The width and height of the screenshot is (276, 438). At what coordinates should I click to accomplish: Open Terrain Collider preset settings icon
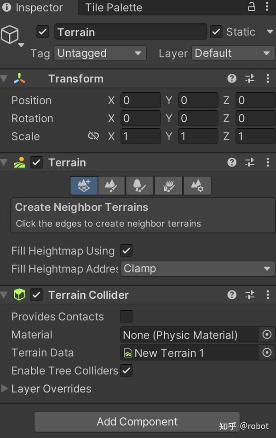(250, 295)
